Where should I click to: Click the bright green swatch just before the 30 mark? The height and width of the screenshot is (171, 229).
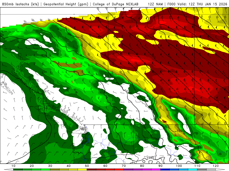pyautogui.click(x=46, y=170)
